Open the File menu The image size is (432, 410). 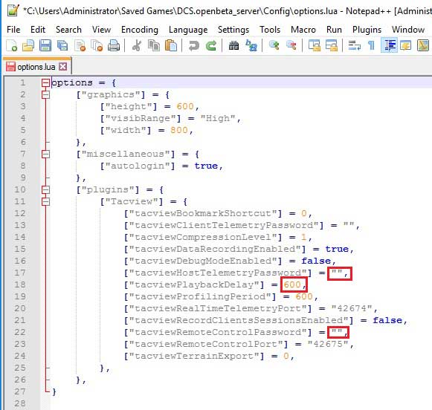[x=13, y=30]
